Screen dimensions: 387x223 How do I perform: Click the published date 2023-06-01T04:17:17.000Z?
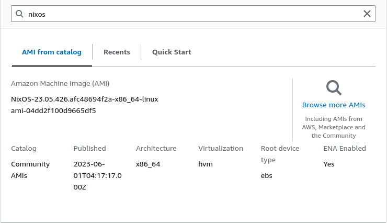97,175
